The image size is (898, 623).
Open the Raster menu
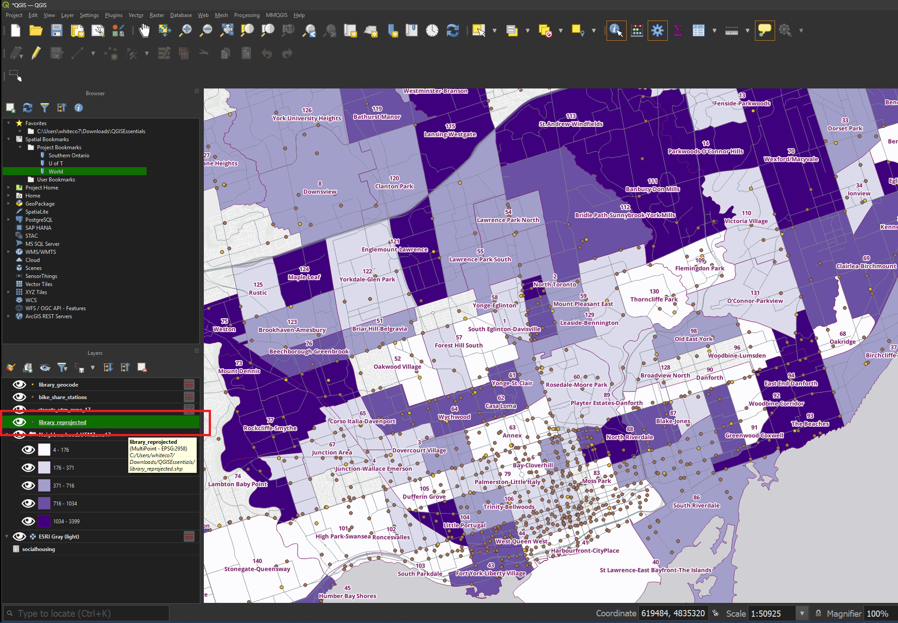tap(156, 15)
